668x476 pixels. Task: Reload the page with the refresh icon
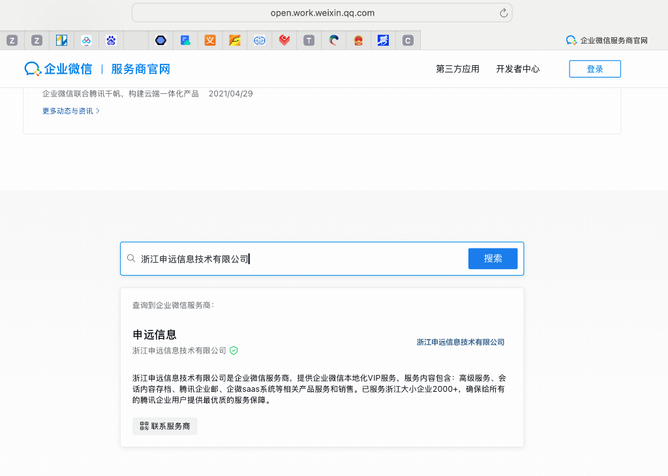point(504,13)
